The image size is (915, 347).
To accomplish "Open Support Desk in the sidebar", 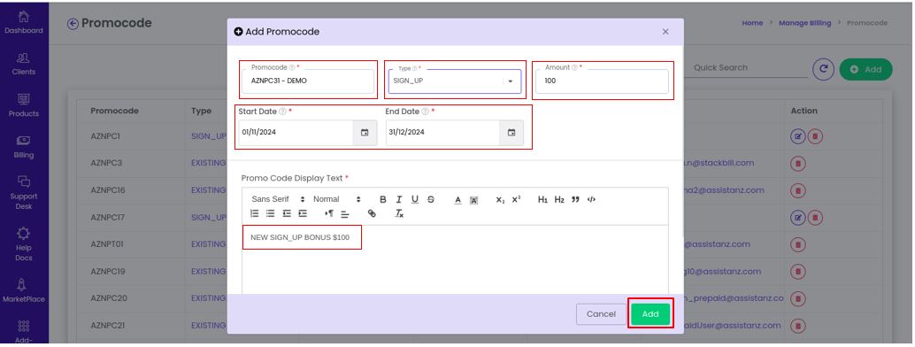I will 24,193.
